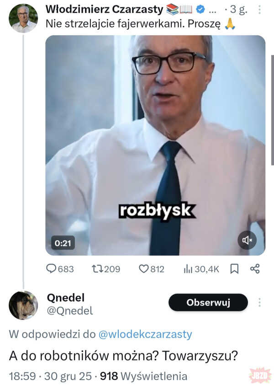Open the @wlodekczarzasty mention link
This screenshot has height=386, width=274.
tap(145, 334)
